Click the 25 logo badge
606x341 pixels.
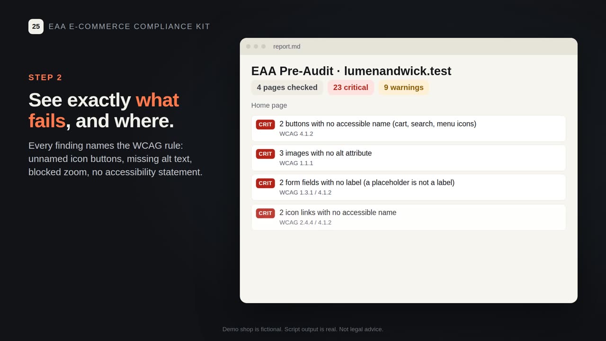(36, 27)
